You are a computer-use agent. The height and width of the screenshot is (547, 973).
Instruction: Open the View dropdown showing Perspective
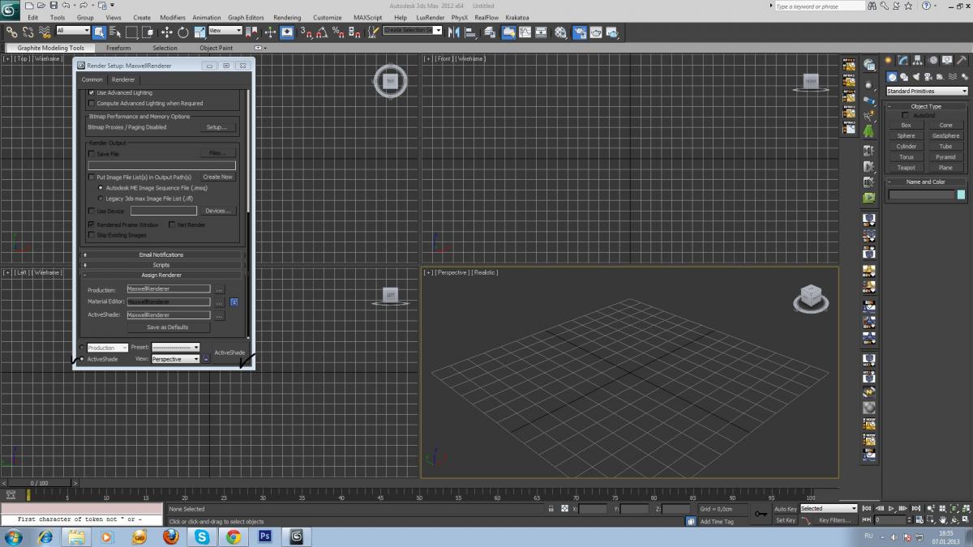point(175,359)
